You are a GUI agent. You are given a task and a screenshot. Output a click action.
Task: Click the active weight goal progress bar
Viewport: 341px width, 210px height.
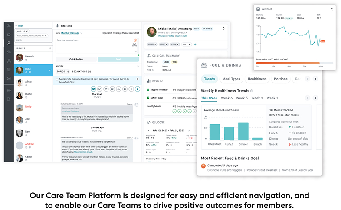[x=289, y=63]
